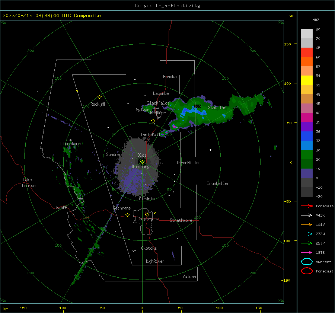Click the red forecast arrow legend icon

[307, 206]
